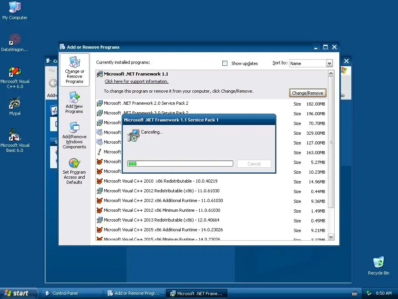Select Microsoft .NET Framework 2.0 Service Pack 2 row
This screenshot has width=398, height=299.
pos(211,104)
